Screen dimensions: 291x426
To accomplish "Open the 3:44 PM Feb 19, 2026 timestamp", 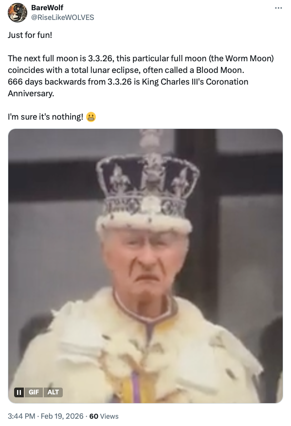I will 46,416.
